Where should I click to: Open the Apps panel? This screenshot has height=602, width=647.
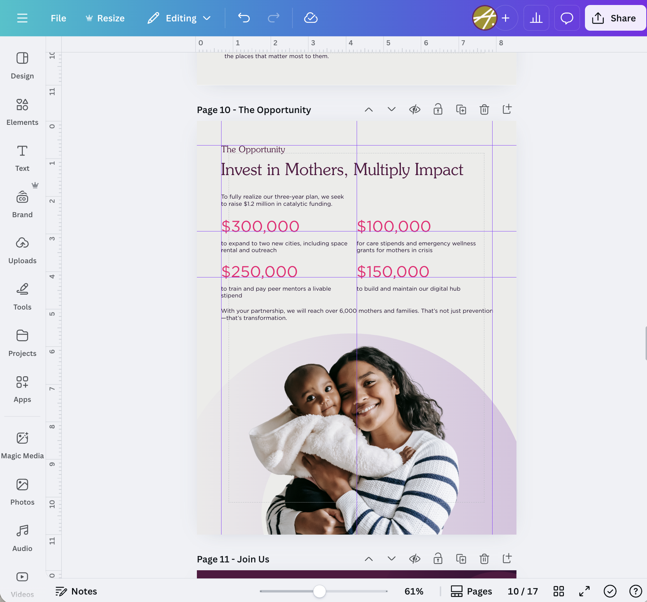pos(22,389)
